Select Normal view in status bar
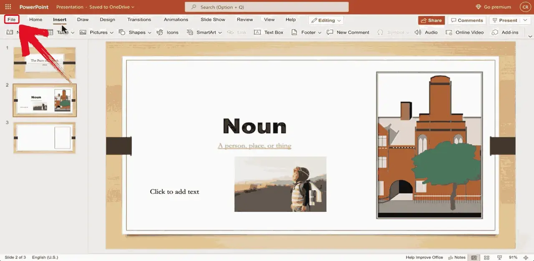 point(474,258)
